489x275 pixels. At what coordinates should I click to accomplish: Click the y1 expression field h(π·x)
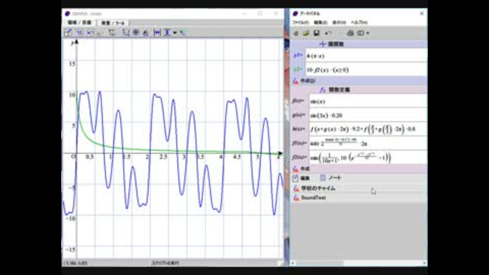tap(366, 56)
